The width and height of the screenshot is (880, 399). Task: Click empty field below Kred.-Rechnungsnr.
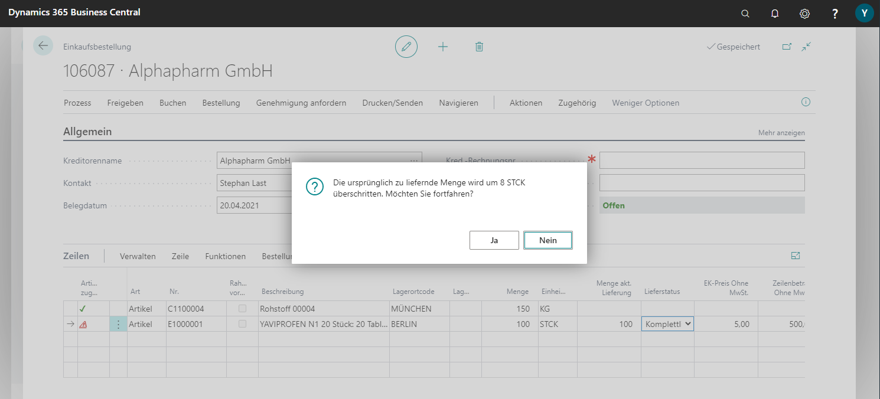[702, 182]
